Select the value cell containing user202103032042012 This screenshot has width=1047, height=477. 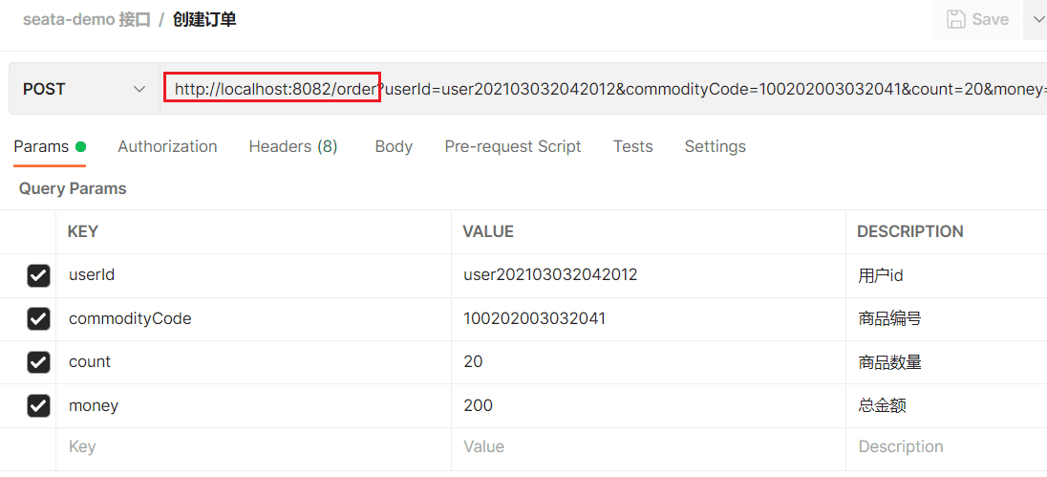click(x=550, y=274)
